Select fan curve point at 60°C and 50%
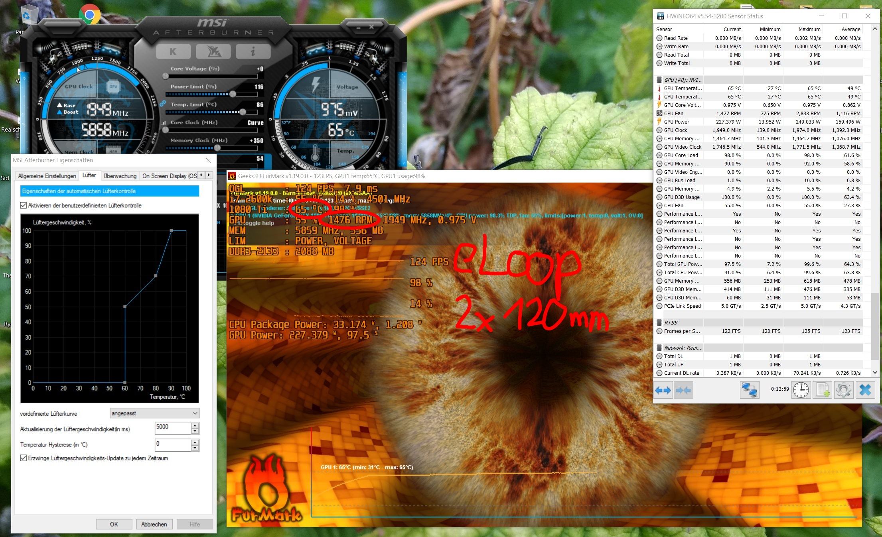This screenshot has height=537, width=882. (x=125, y=307)
